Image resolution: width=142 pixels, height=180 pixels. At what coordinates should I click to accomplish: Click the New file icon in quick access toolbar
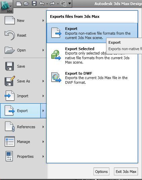click(19, 4)
